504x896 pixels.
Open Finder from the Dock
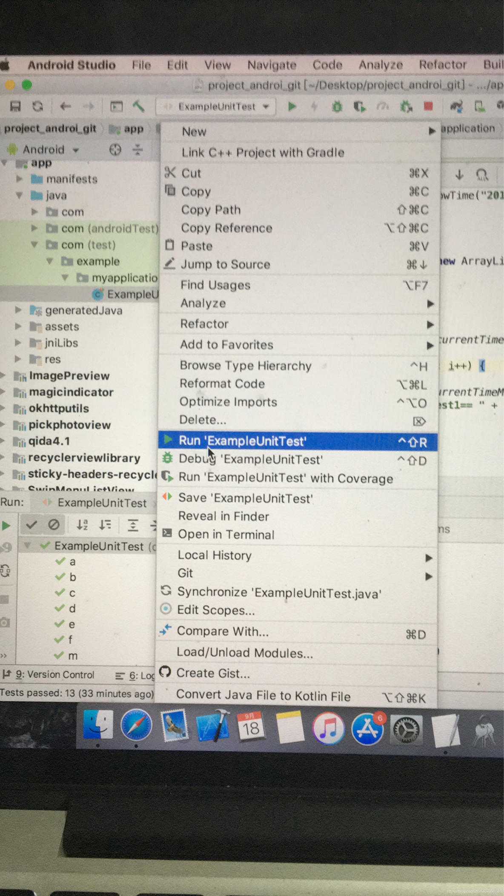click(98, 725)
